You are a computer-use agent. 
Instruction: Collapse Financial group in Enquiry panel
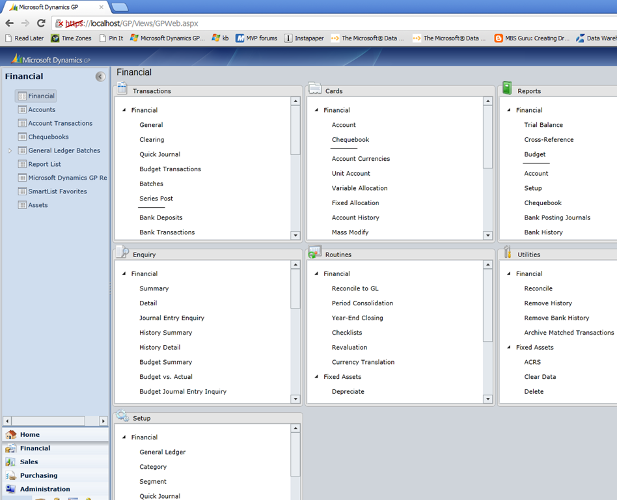pos(124,273)
